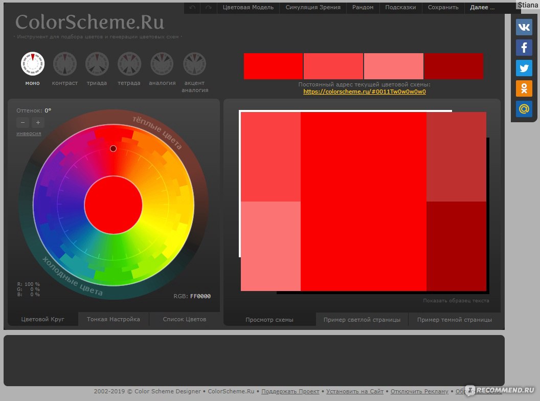Click the pale pink-red swatch

coord(394,66)
